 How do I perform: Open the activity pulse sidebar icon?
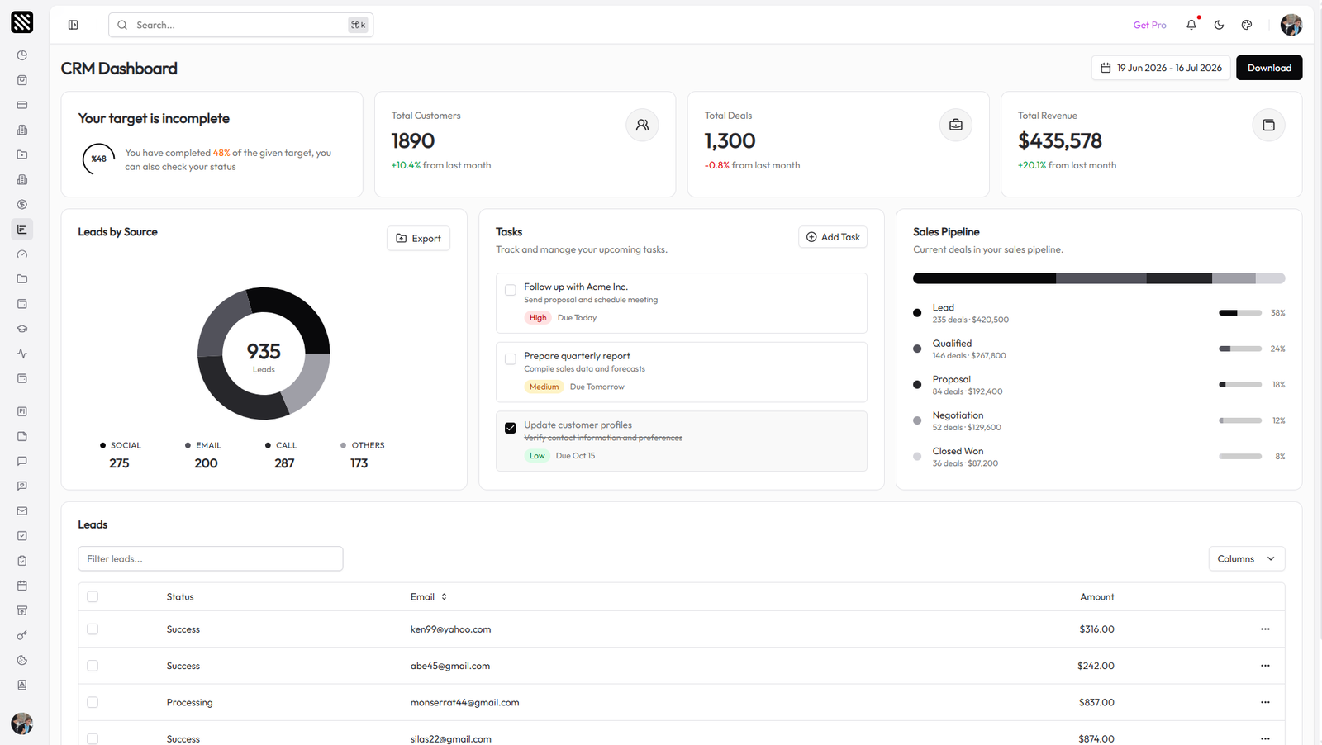pyautogui.click(x=22, y=354)
